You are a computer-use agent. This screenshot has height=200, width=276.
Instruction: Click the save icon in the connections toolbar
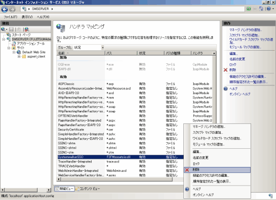pos(12,29)
